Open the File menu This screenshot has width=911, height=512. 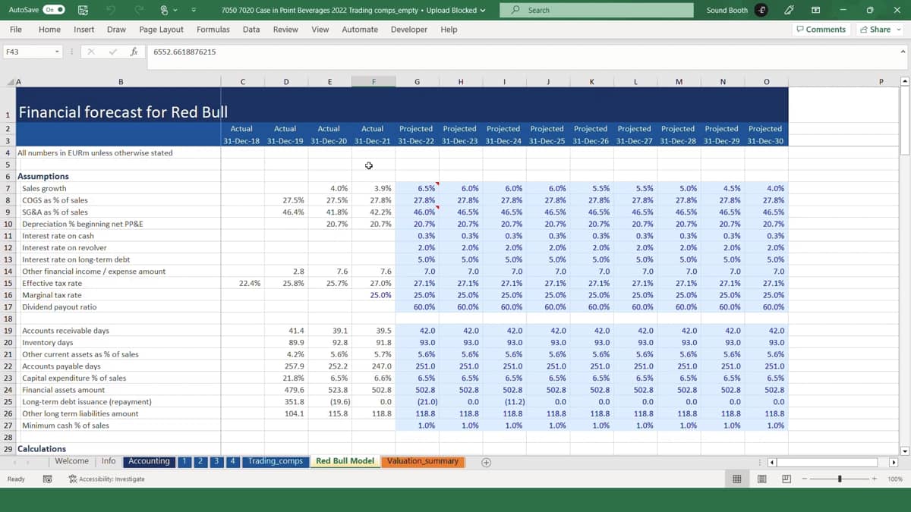click(16, 30)
